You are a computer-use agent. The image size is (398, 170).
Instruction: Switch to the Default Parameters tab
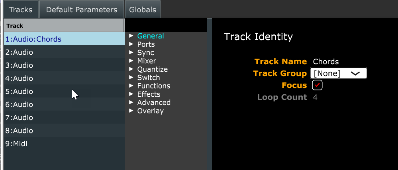82,10
